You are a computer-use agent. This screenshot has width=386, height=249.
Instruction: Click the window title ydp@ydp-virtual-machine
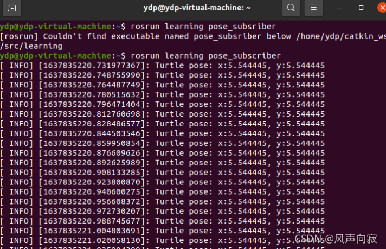pyautogui.click(x=197, y=8)
